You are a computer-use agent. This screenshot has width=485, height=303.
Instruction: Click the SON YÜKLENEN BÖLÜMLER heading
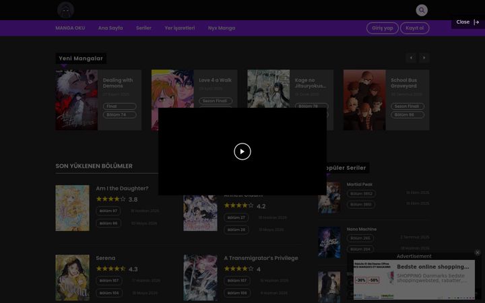tap(94, 166)
